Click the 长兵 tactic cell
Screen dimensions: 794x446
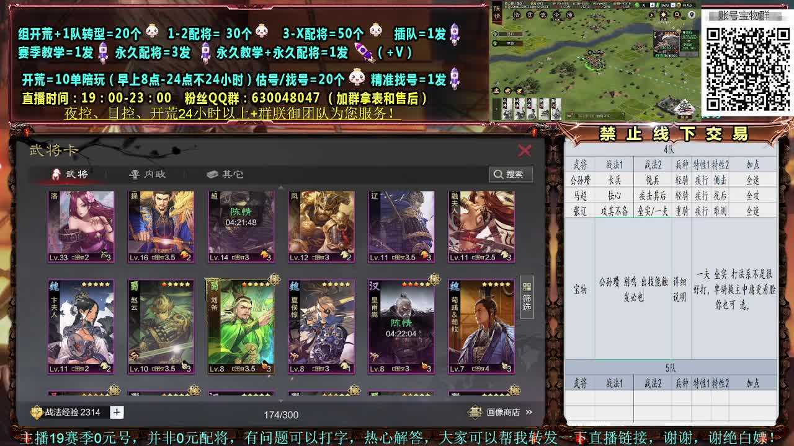click(614, 180)
